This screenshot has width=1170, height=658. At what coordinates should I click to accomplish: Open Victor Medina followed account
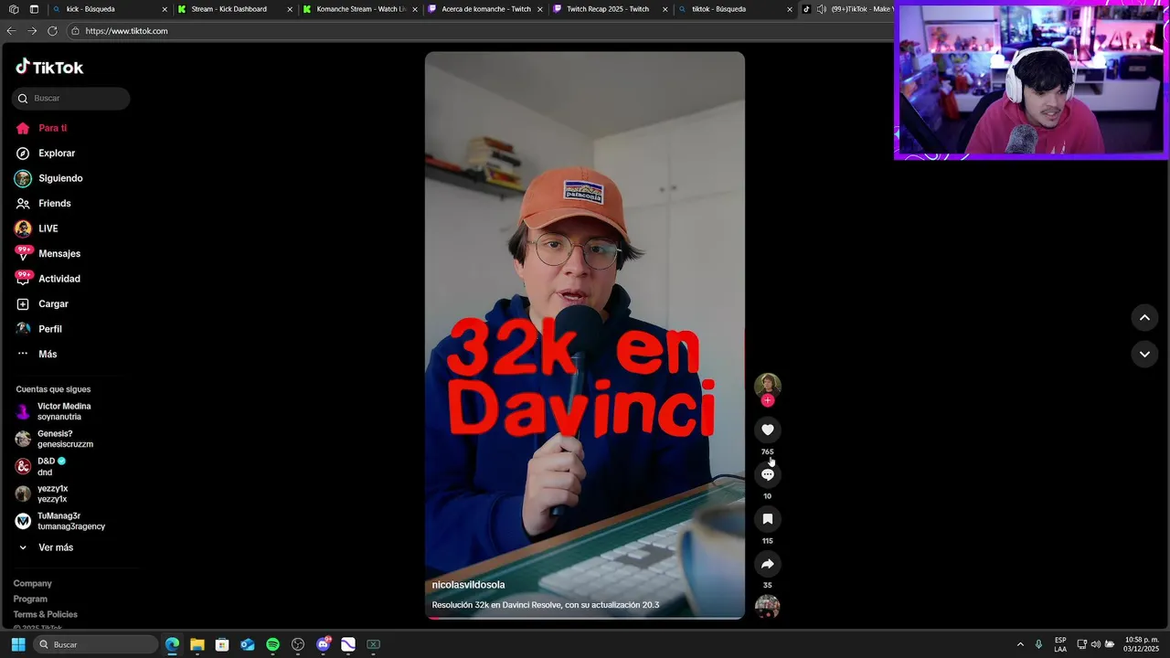tap(53, 411)
